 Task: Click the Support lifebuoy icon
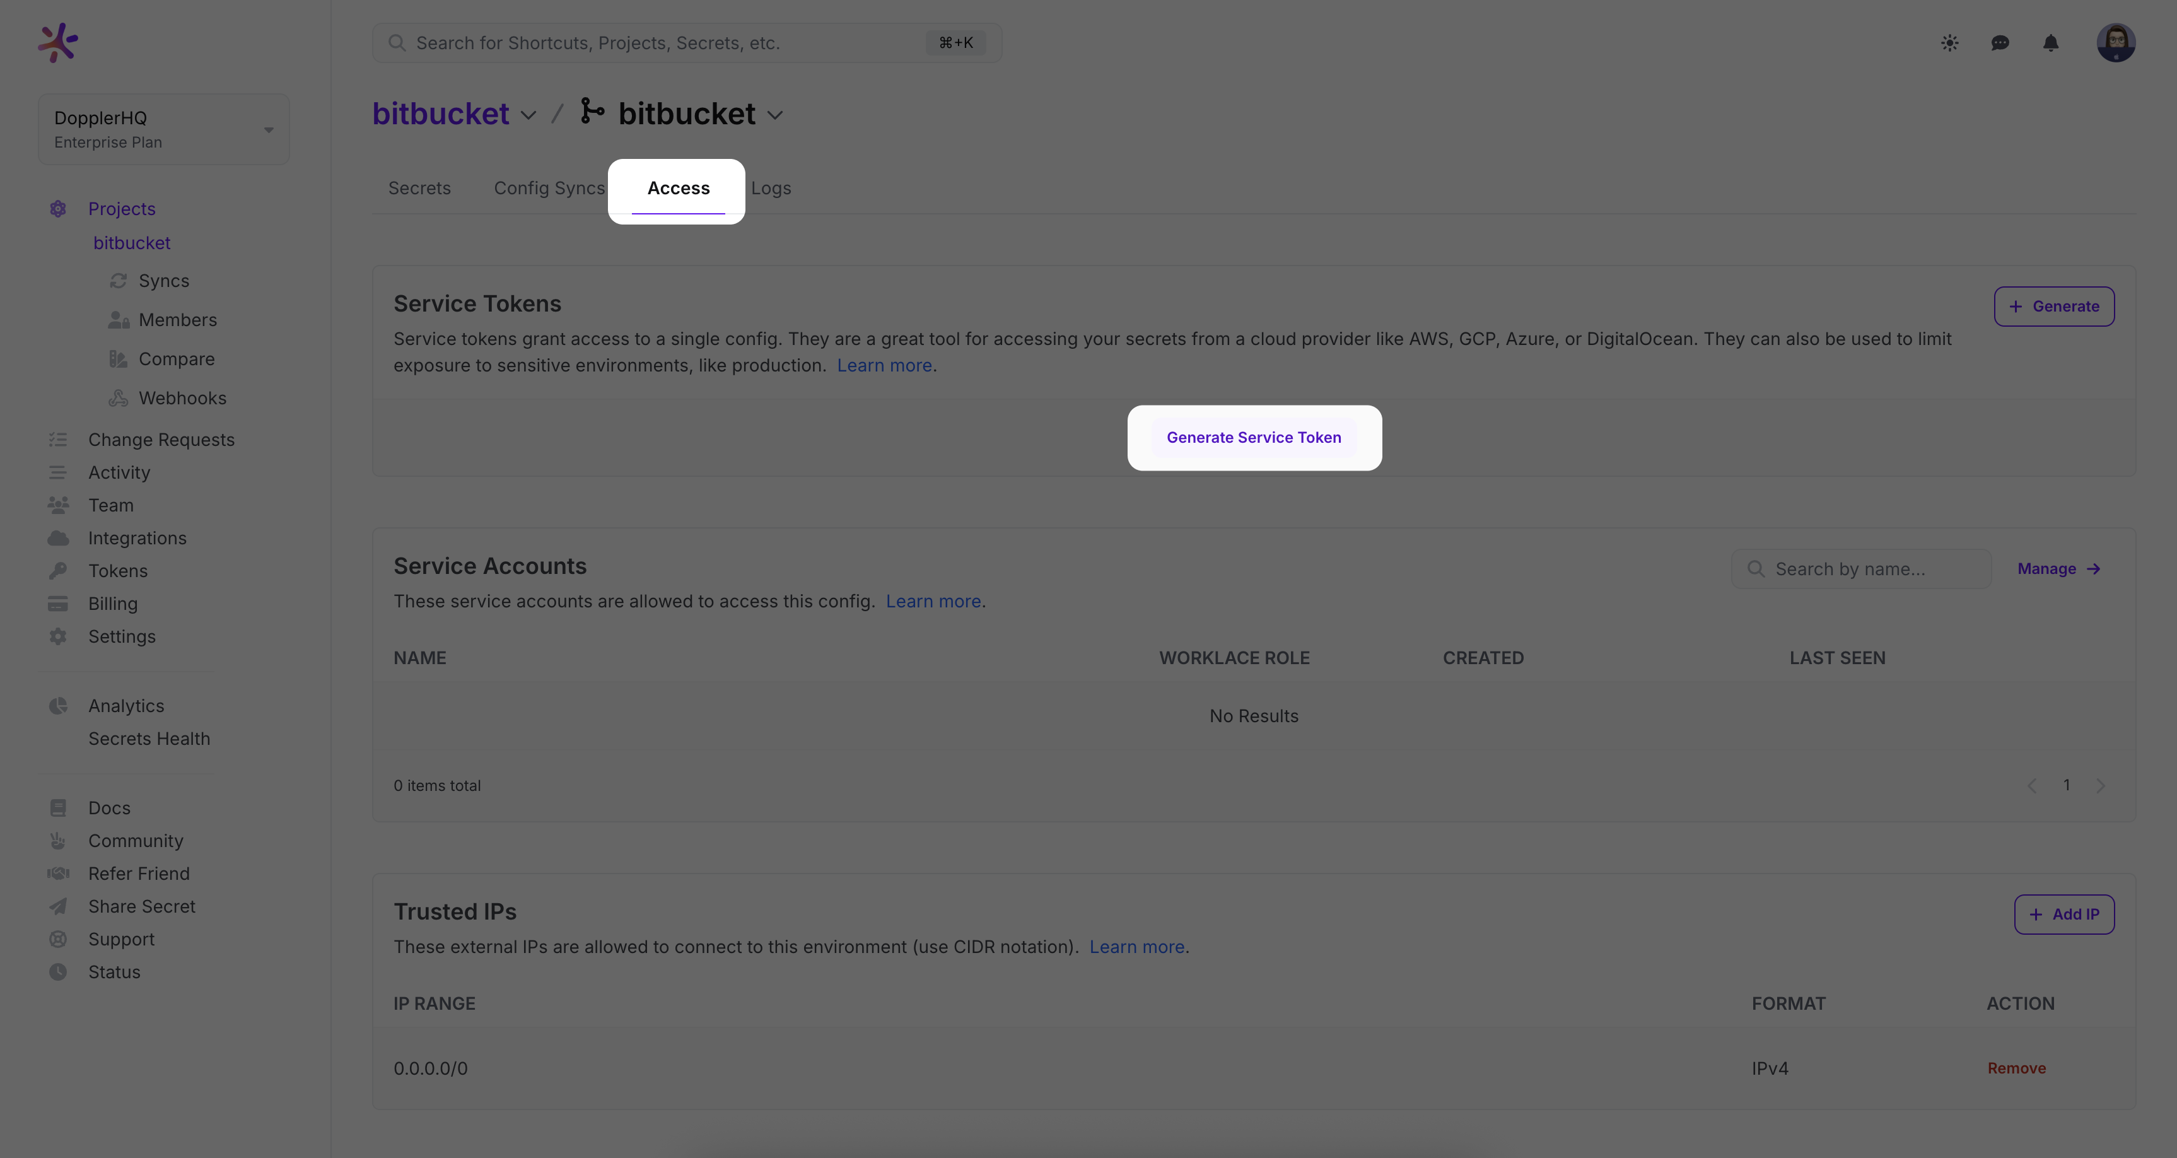[x=57, y=939]
